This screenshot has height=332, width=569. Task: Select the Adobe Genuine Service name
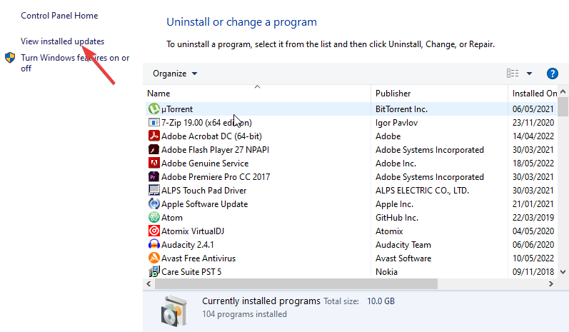point(205,164)
